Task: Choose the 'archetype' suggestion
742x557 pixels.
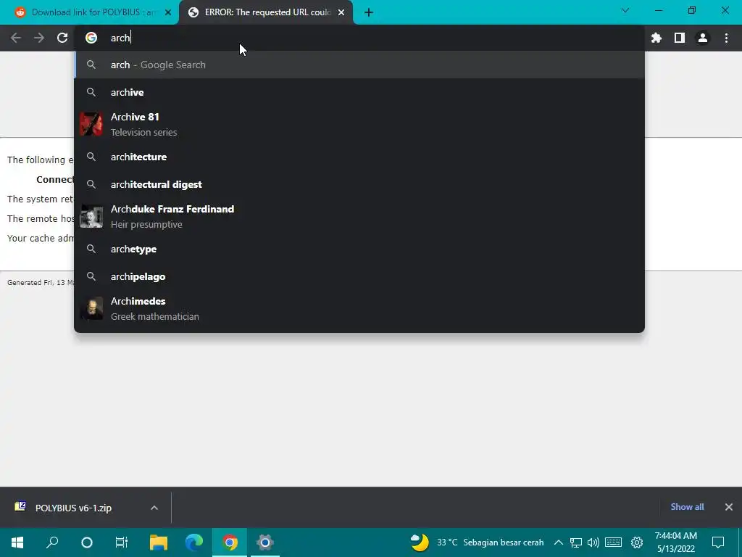Action: tap(359, 249)
